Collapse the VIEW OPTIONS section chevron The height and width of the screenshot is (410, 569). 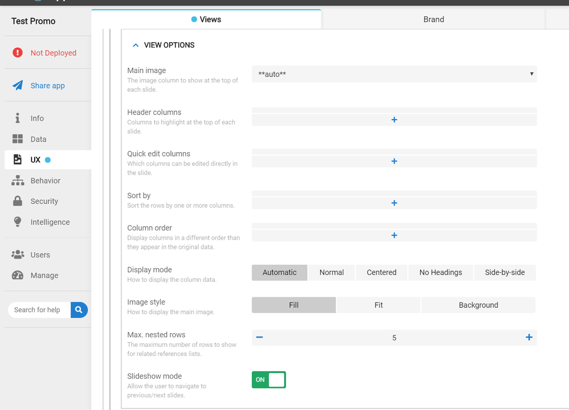tap(136, 46)
